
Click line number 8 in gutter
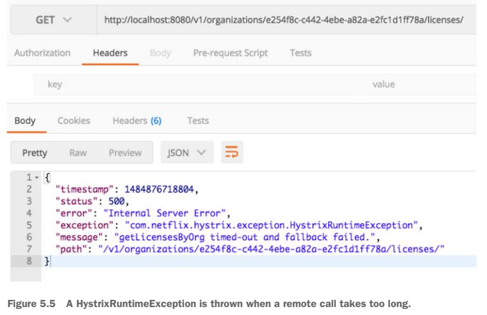click(x=29, y=261)
